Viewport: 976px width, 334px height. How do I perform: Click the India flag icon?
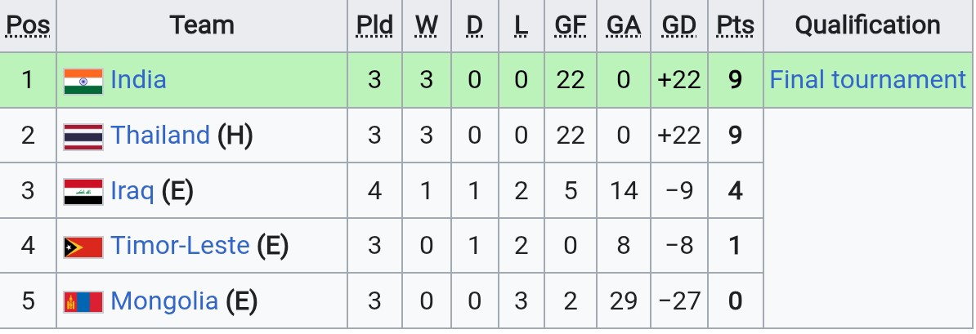pos(83,82)
